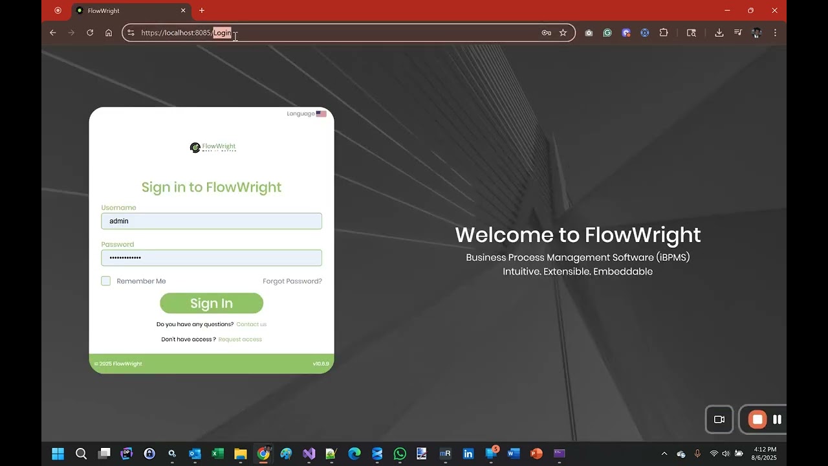Image resolution: width=828 pixels, height=466 pixels.
Task: Bookmark this page with star icon
Action: tap(563, 33)
